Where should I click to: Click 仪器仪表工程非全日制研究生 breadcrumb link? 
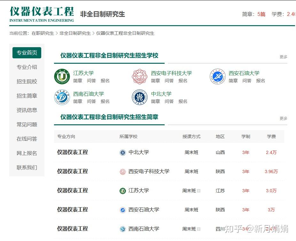click(125, 33)
